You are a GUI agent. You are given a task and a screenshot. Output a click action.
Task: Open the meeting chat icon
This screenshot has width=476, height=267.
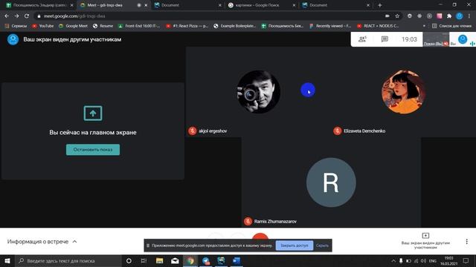pos(385,39)
